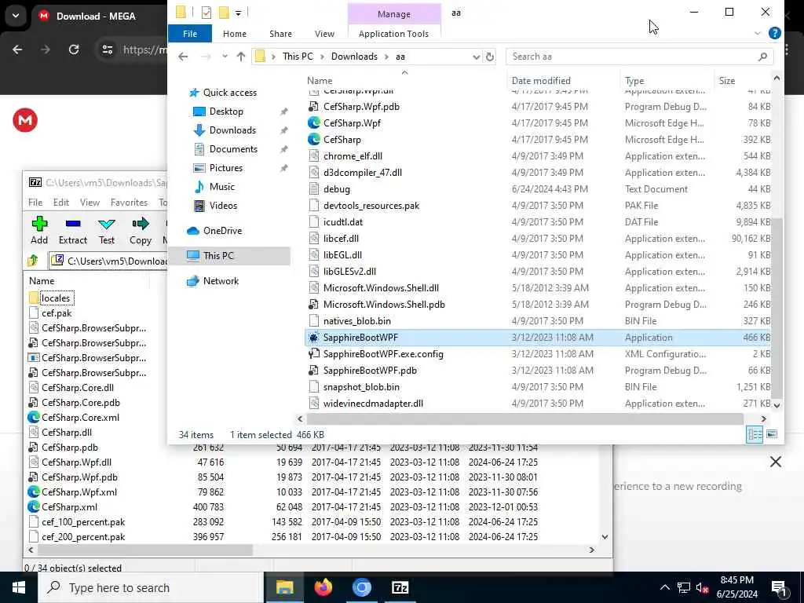Screen dimensions: 804x603
Task: Open the Share ribbon tab
Action: (x=280, y=33)
